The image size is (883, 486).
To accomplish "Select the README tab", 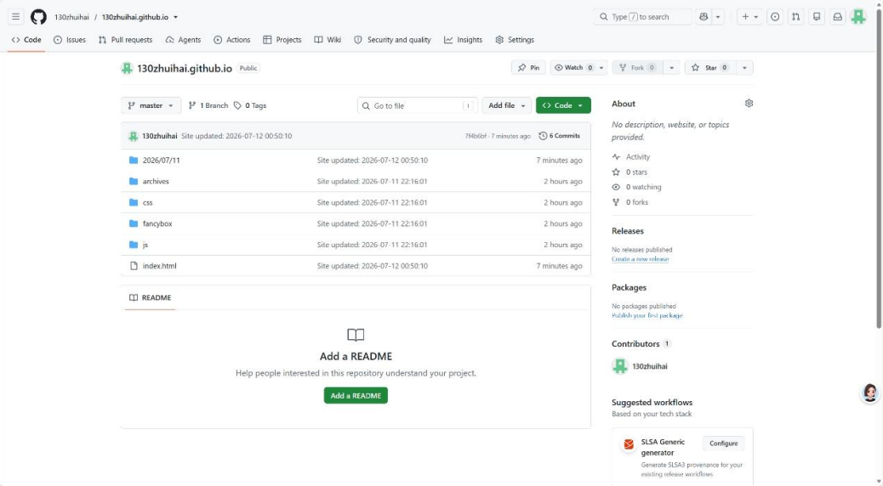I will (150, 297).
